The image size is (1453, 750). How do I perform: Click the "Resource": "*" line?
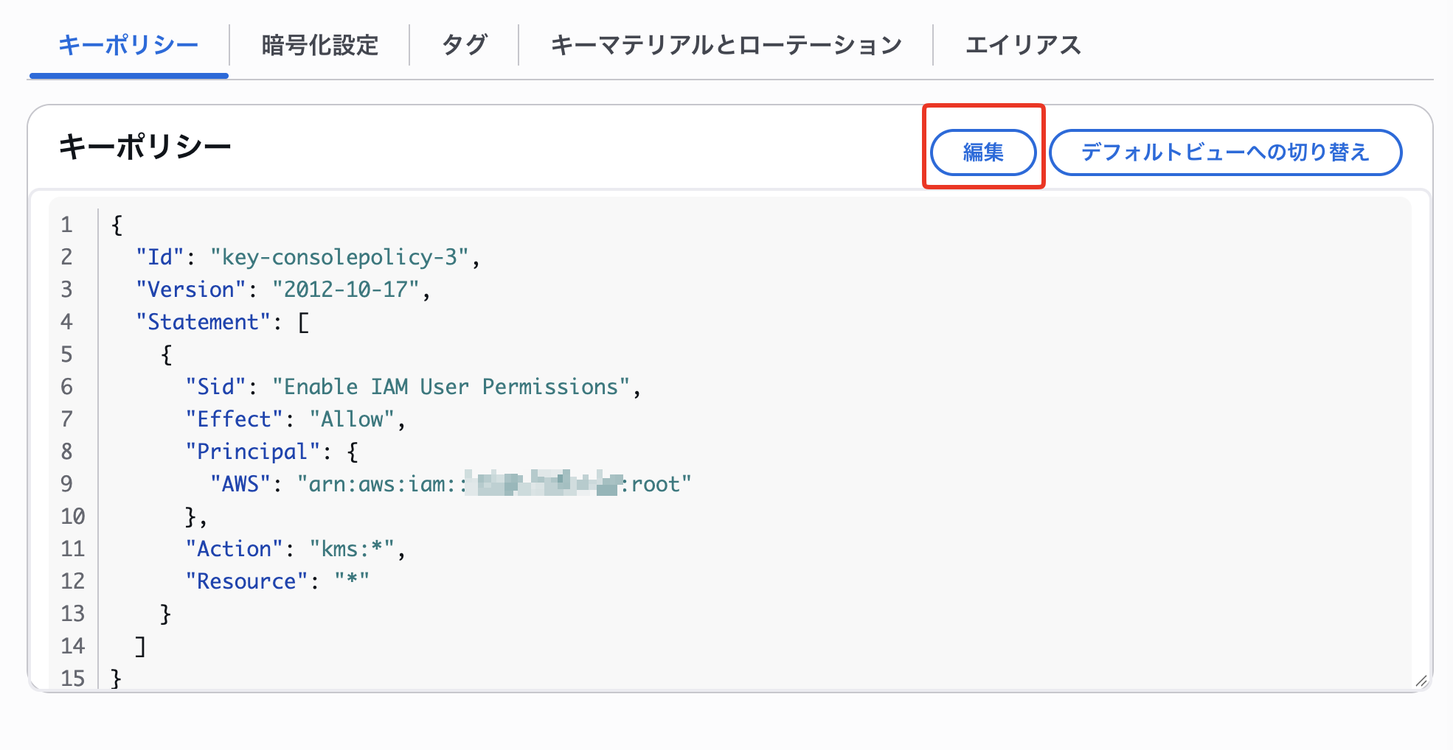coord(277,581)
